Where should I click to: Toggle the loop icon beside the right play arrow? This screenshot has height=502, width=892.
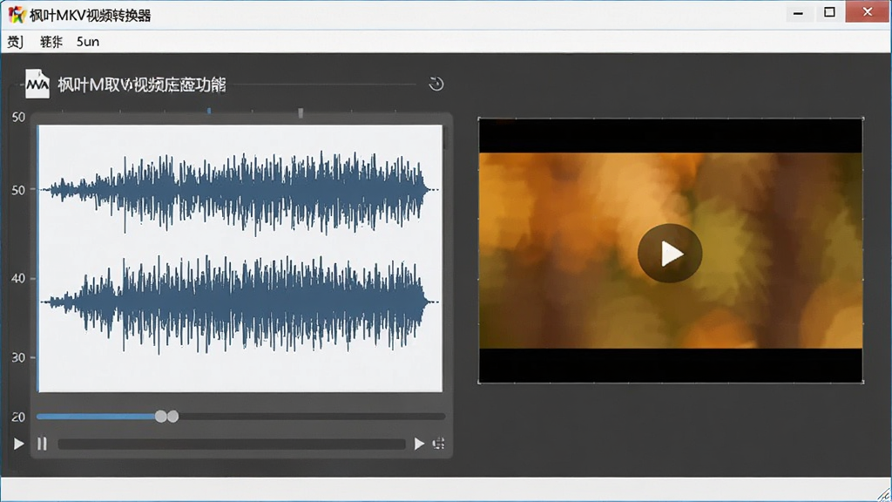click(439, 444)
